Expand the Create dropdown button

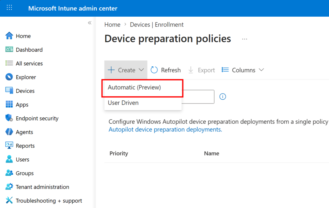point(126,70)
